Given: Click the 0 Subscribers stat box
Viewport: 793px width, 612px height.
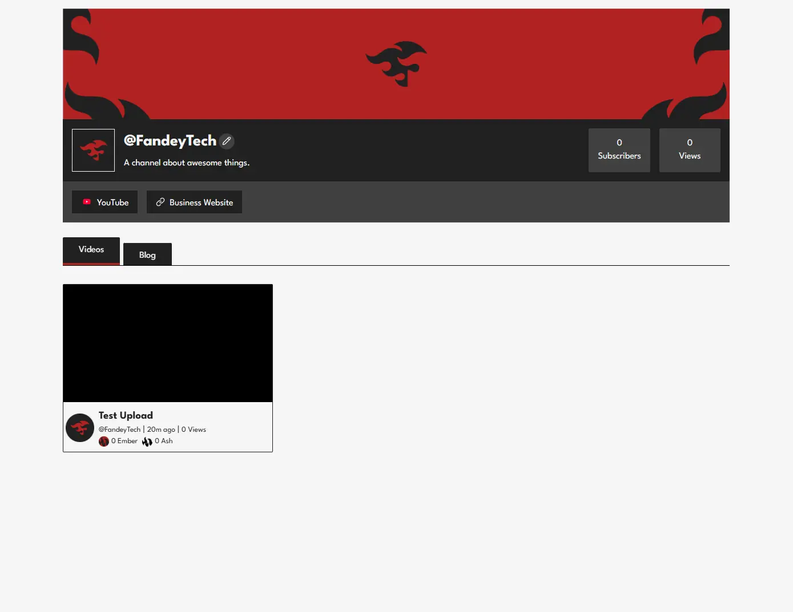Looking at the screenshot, I should click(619, 150).
